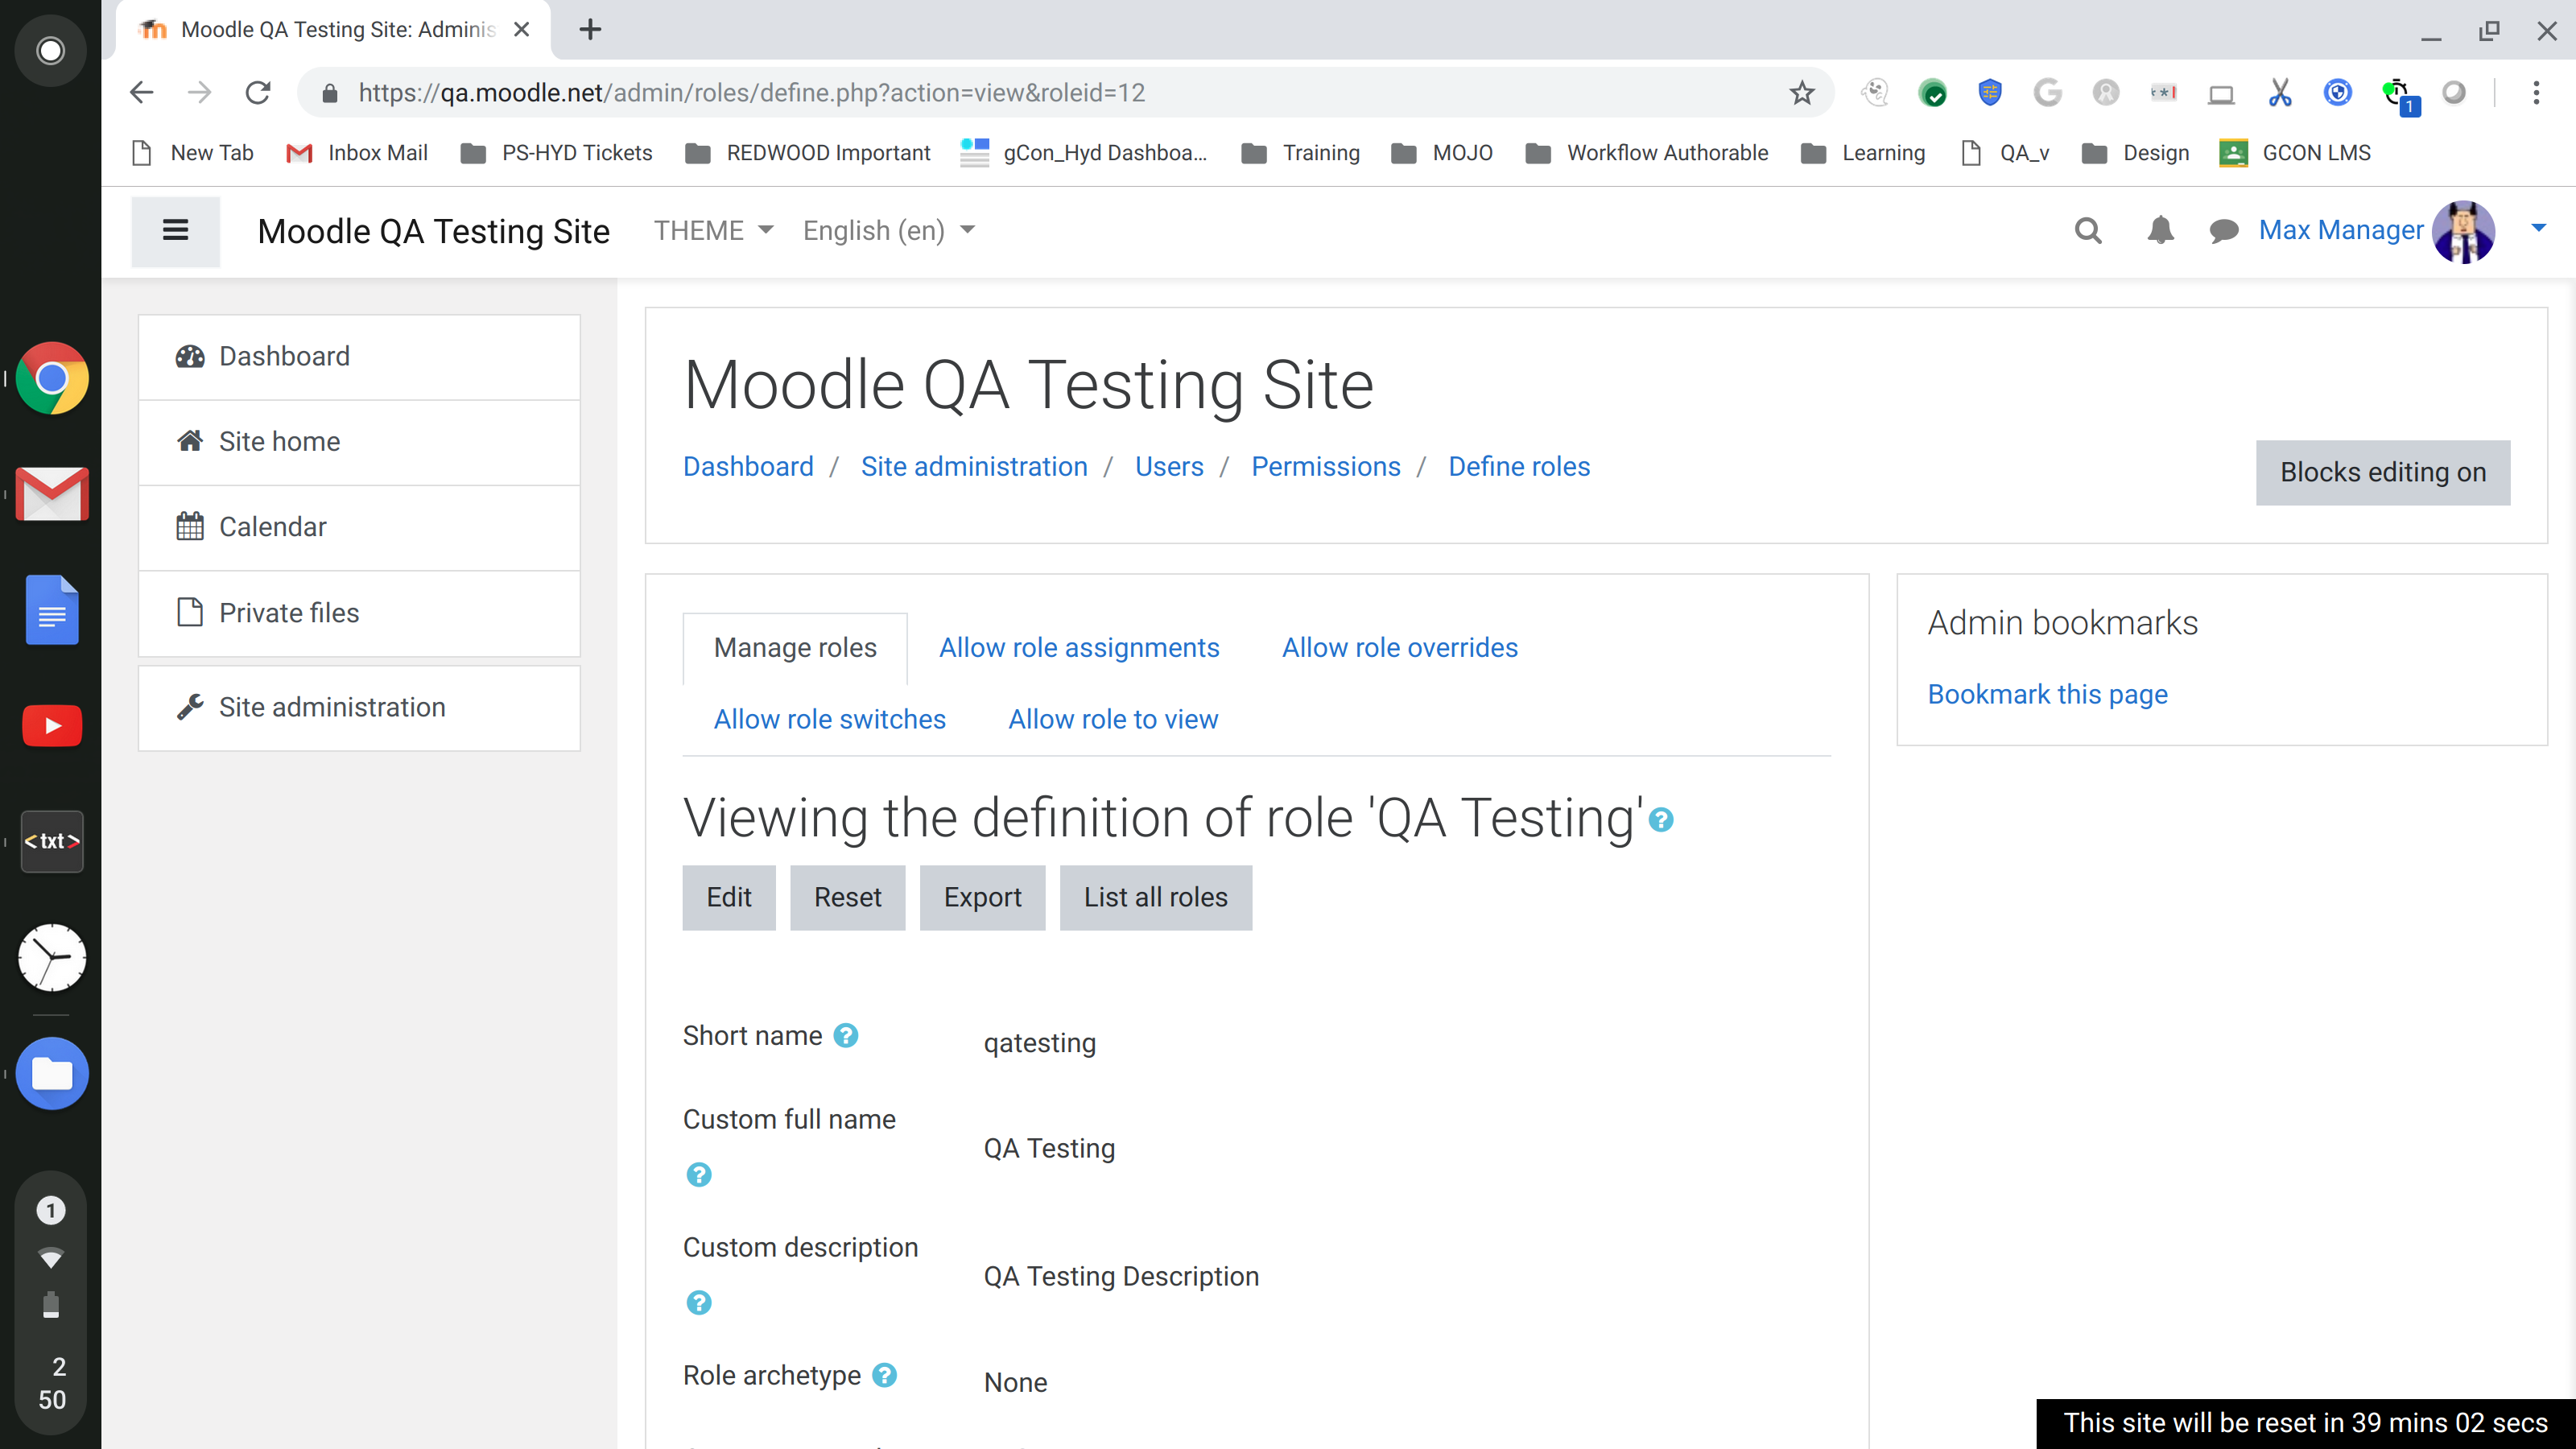Open PS-HYD Tickets bookmark folder
The width and height of the screenshot is (2576, 1449).
coord(556,153)
